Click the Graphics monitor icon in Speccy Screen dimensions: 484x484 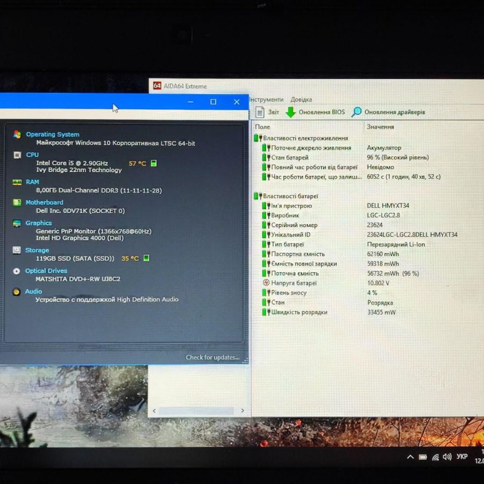17,223
